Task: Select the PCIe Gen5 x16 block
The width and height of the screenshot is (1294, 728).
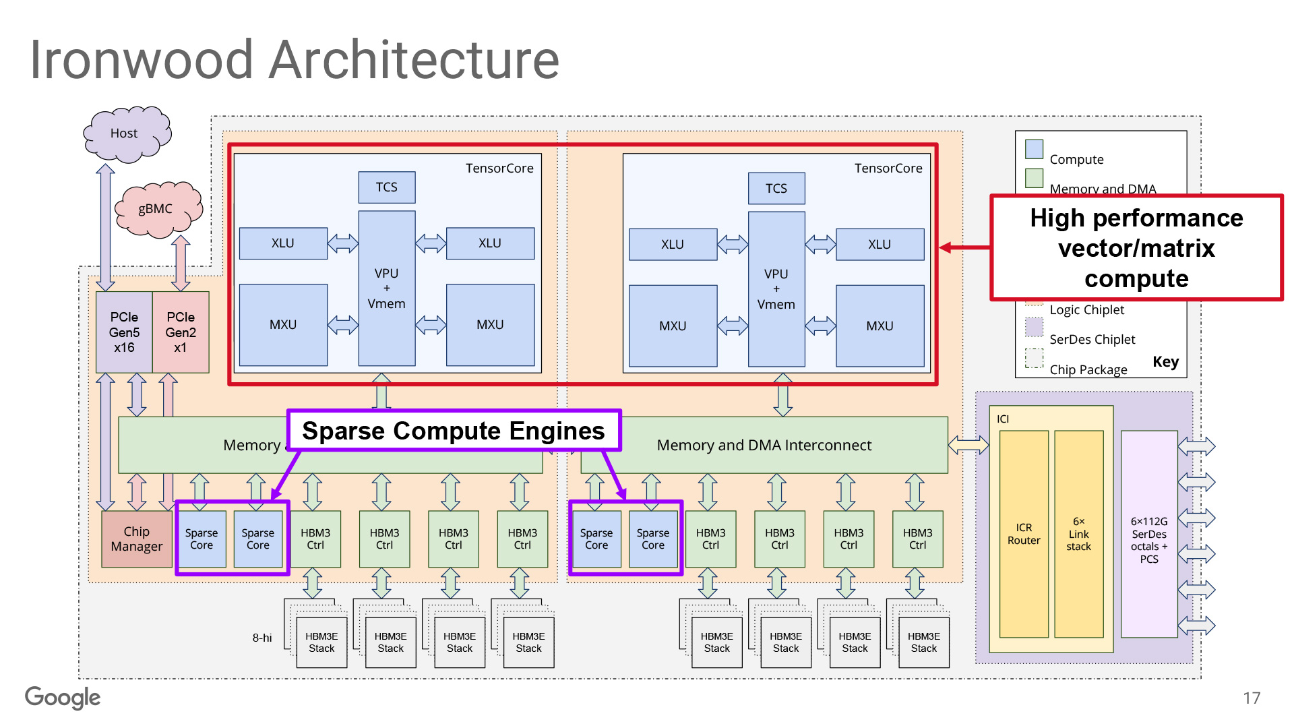Action: point(124,332)
